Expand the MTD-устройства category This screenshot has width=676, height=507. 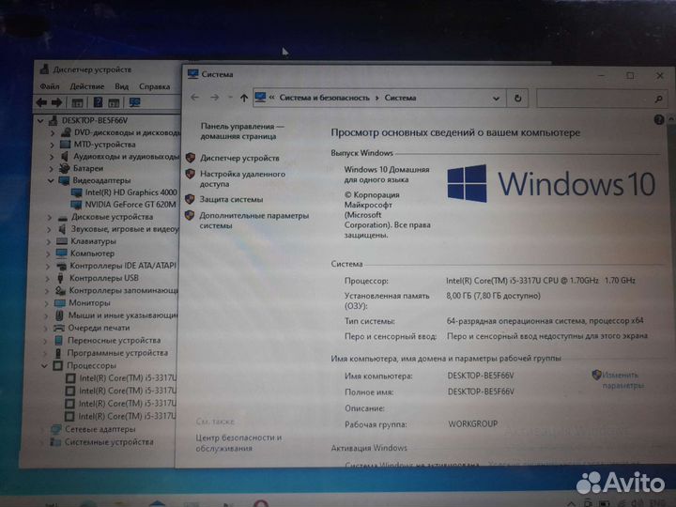point(52,145)
